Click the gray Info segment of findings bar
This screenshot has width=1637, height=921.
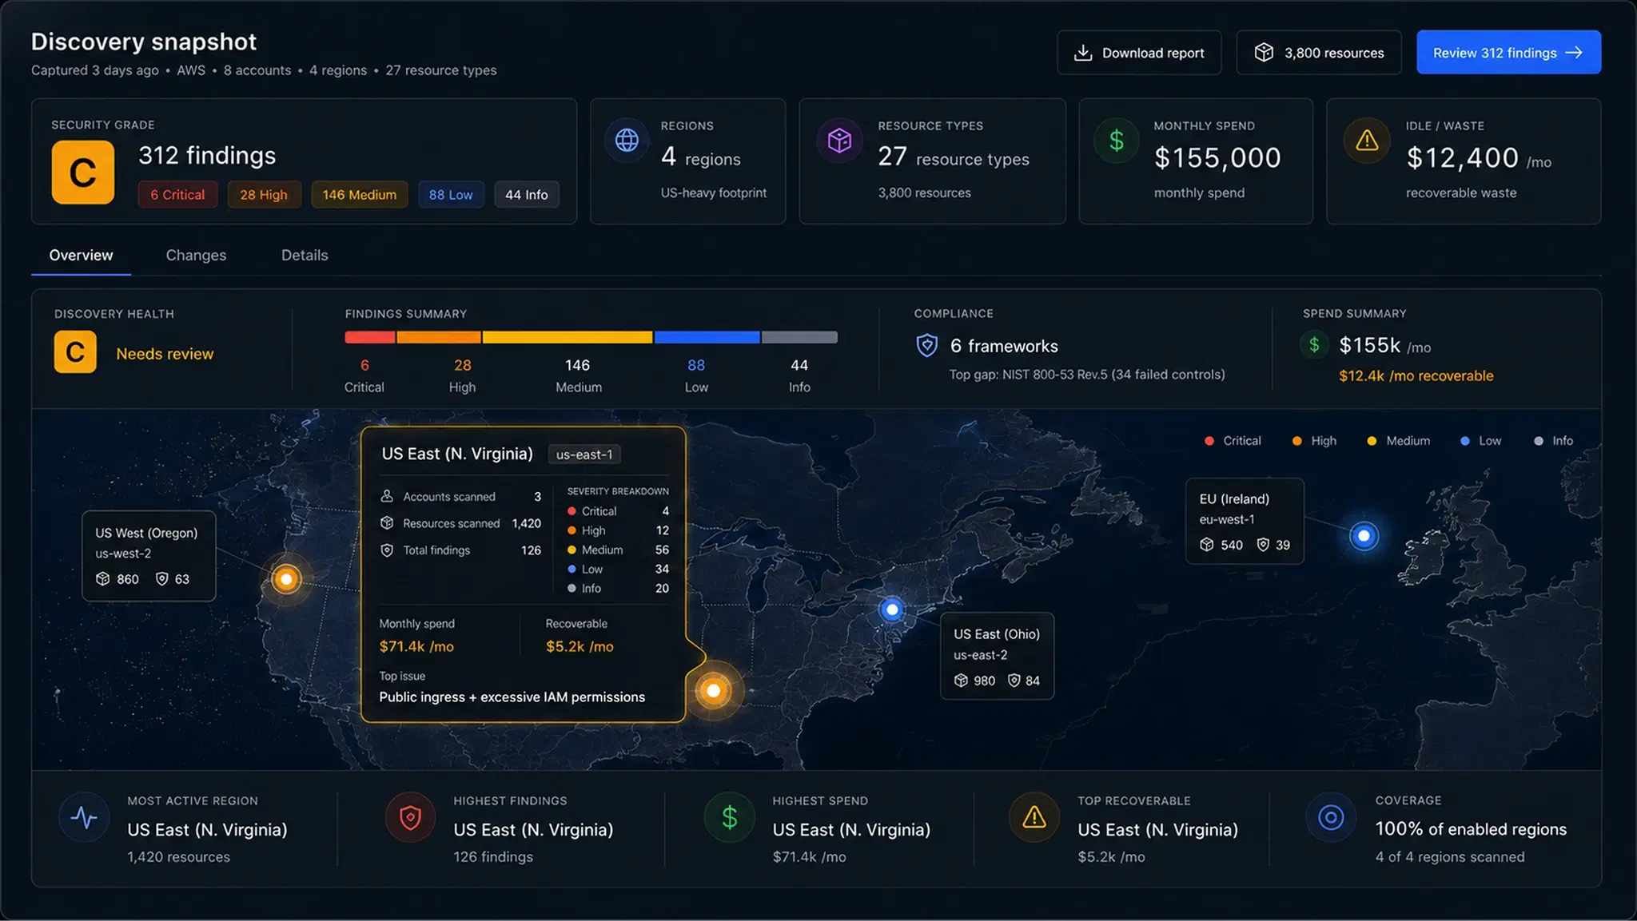[x=799, y=337]
